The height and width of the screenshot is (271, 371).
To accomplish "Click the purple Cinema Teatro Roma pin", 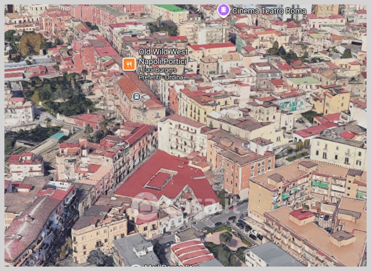I will (224, 10).
